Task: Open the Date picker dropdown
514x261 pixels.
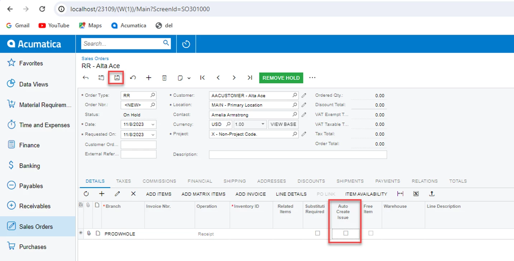Action: [153, 125]
